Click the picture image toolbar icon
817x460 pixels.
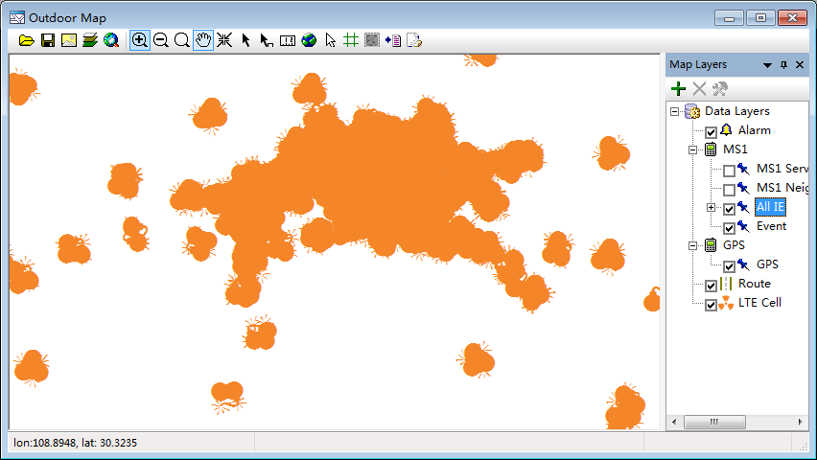[x=69, y=40]
